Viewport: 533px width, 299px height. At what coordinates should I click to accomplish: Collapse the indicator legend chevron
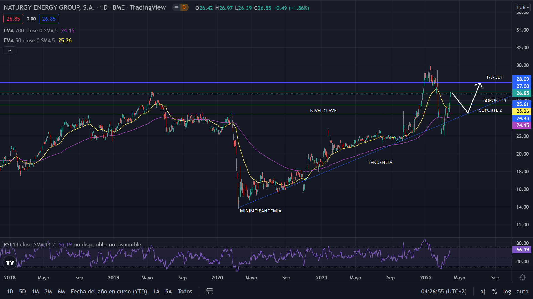point(10,51)
